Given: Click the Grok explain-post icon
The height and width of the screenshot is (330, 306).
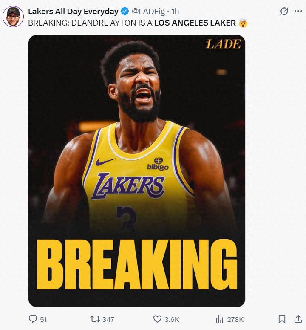Looking at the screenshot, I should coord(284,12).
